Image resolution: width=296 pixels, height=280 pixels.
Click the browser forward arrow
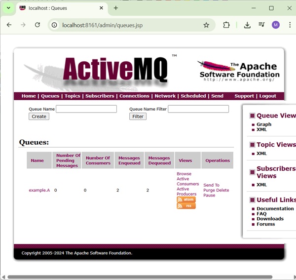point(23,25)
